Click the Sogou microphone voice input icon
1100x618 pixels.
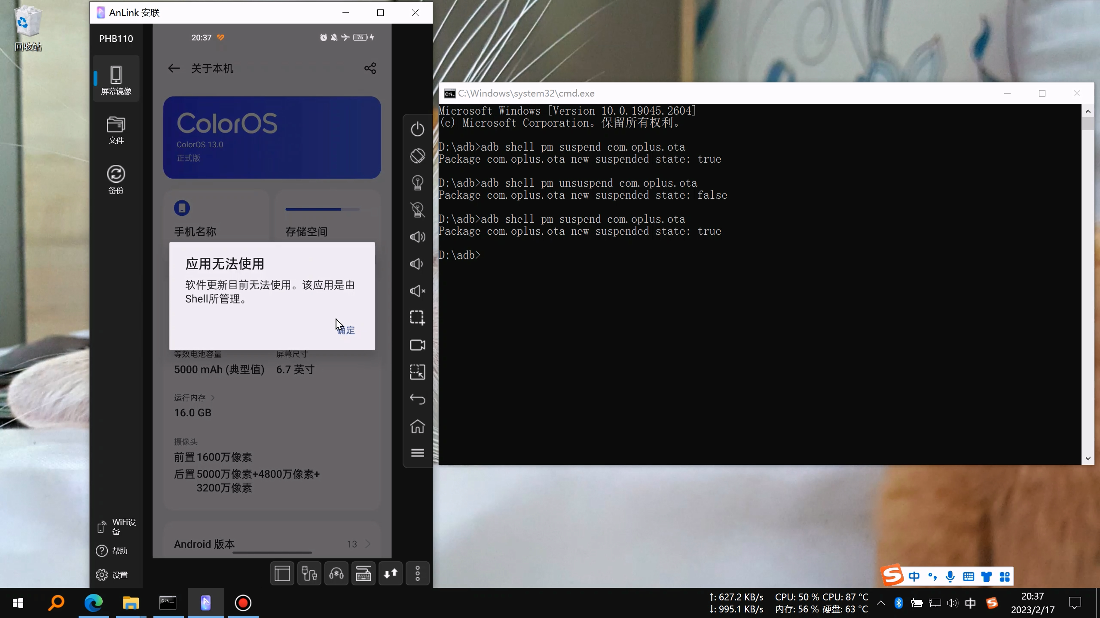tap(950, 576)
